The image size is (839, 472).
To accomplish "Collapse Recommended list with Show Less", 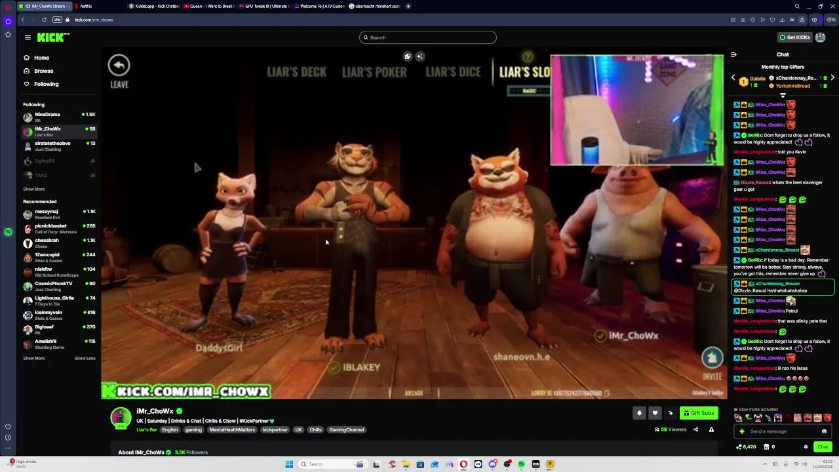I will click(85, 358).
